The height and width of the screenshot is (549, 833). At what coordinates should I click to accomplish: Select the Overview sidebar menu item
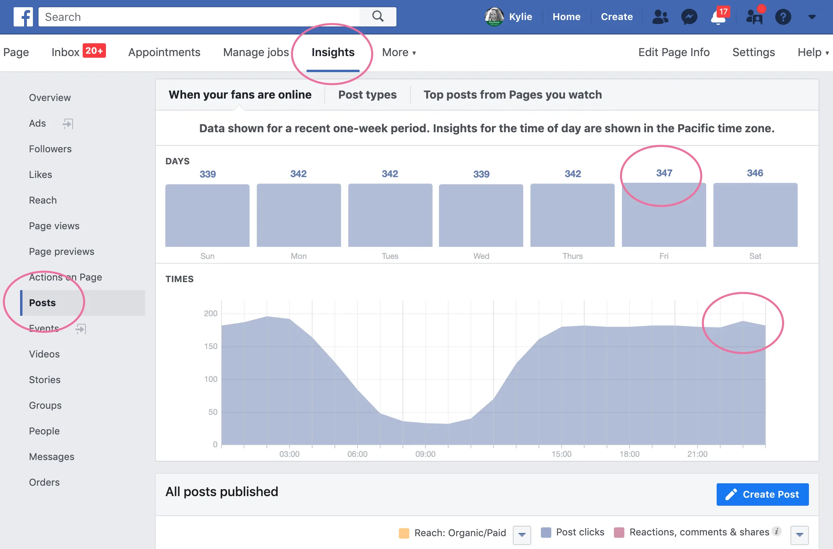tap(50, 97)
